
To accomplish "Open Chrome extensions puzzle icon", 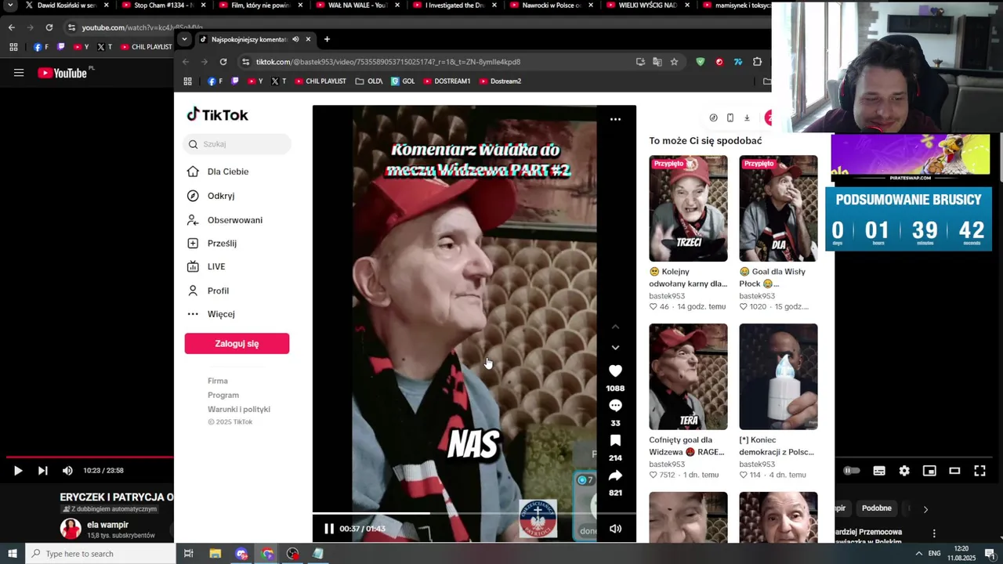I will [757, 62].
